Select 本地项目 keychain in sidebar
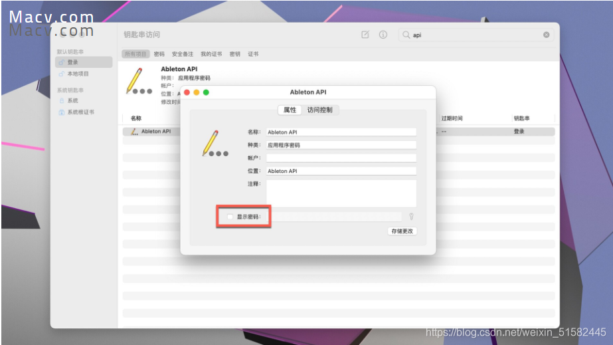This screenshot has height=345, width=613. click(84, 74)
